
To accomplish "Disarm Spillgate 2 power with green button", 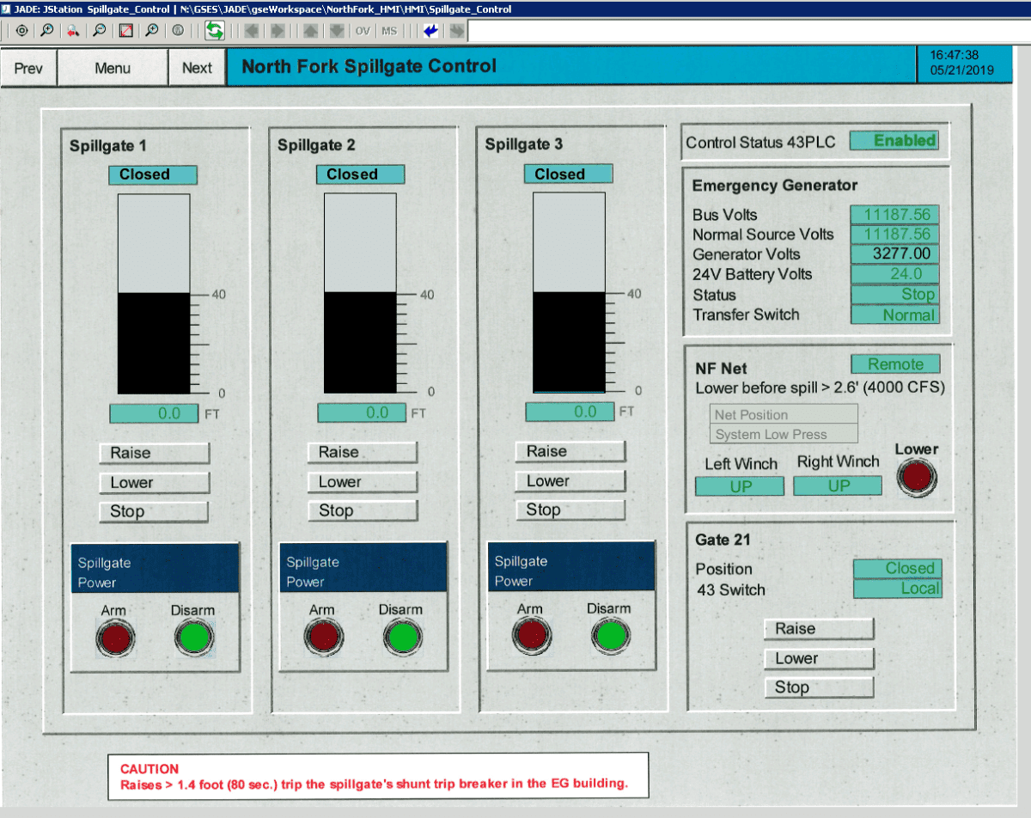I will coord(402,638).
